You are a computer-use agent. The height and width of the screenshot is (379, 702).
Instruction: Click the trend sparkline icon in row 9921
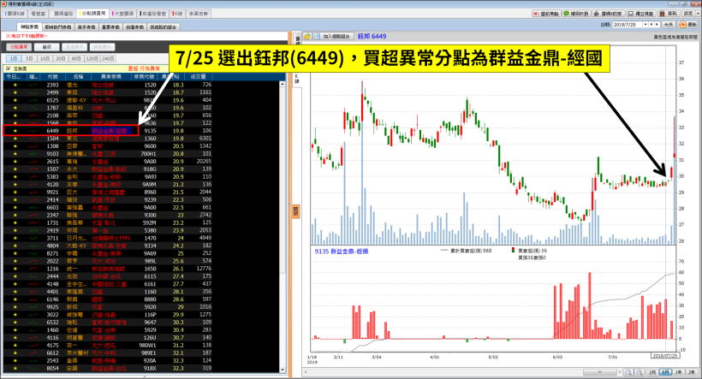(33, 192)
